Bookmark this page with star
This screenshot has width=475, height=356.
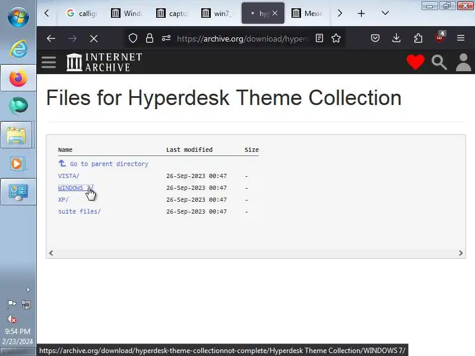336,38
